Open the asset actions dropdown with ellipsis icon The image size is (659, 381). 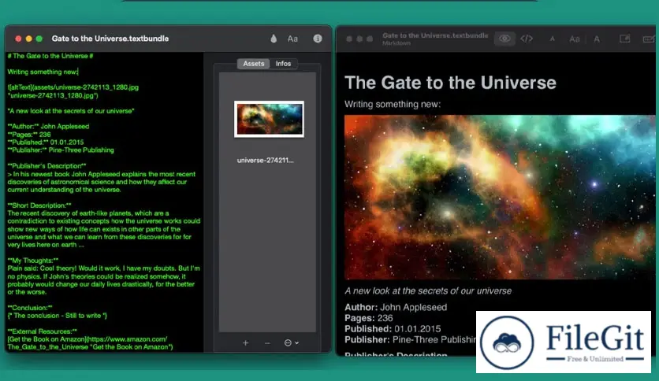tap(291, 342)
